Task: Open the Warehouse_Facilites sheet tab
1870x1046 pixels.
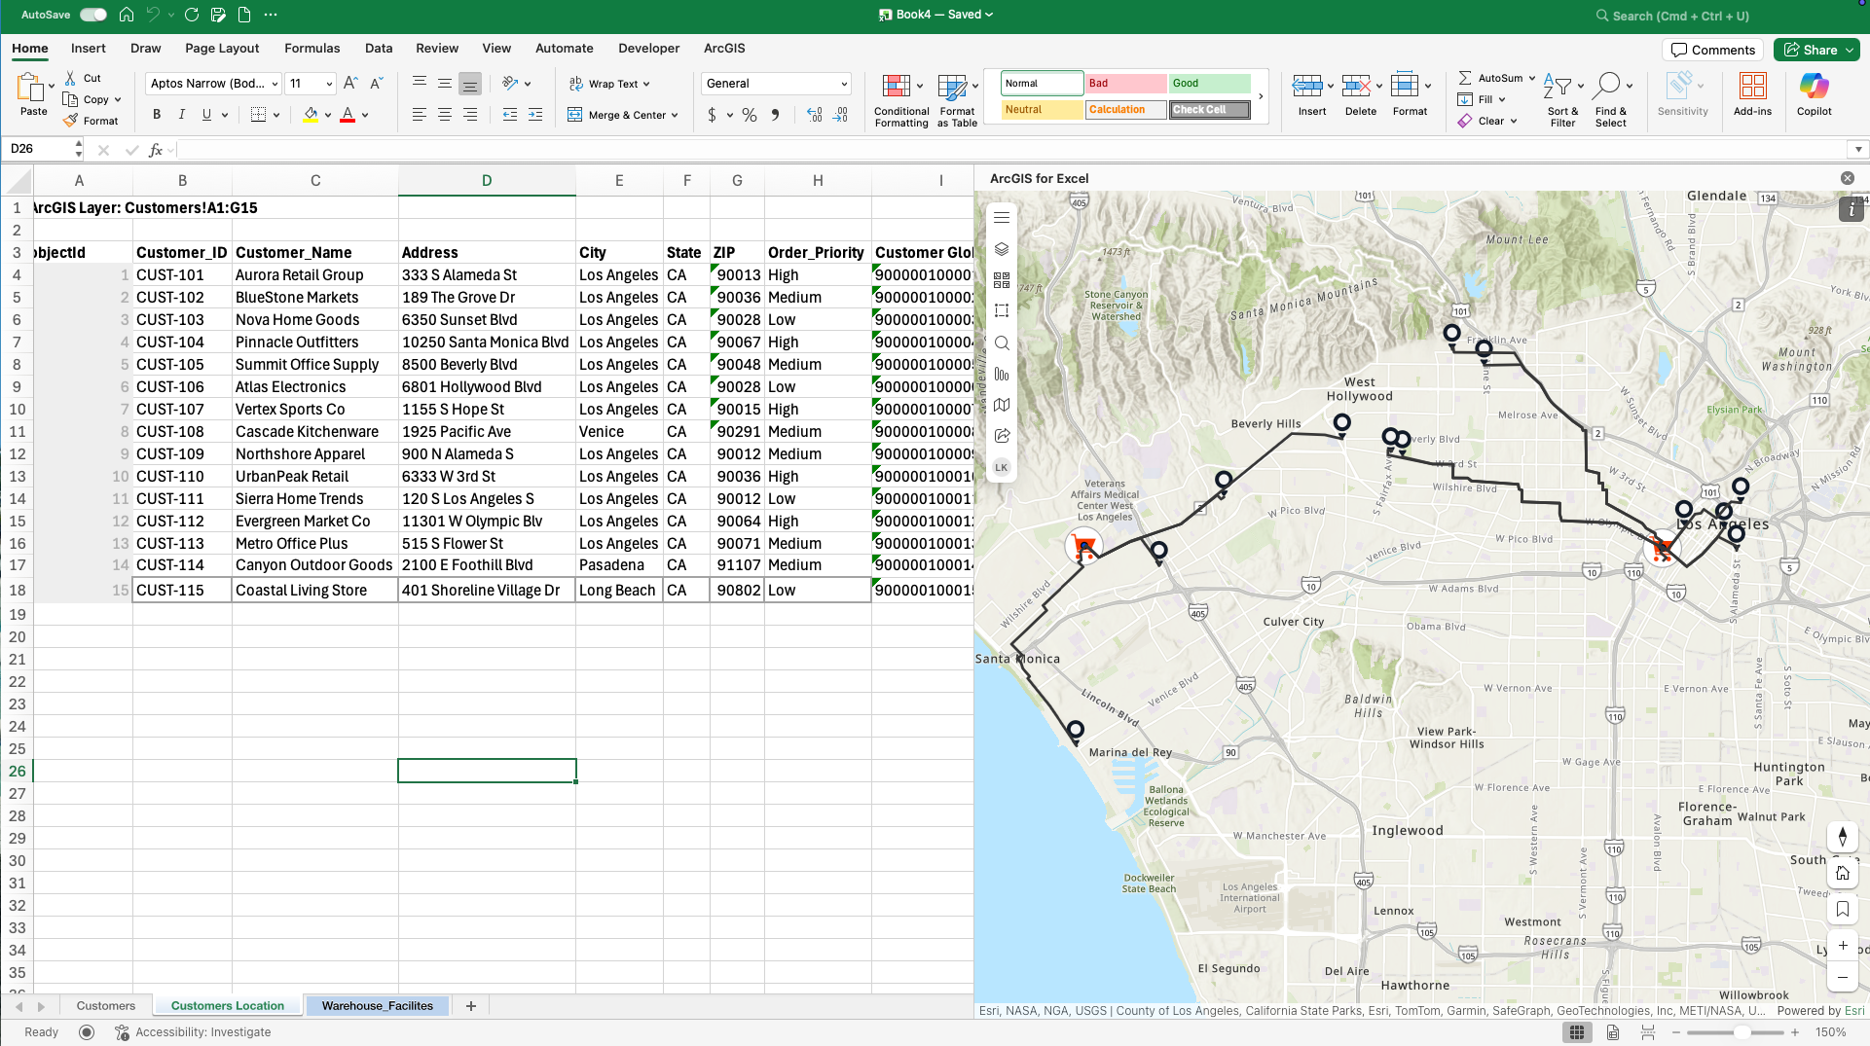Action: tap(377, 1005)
